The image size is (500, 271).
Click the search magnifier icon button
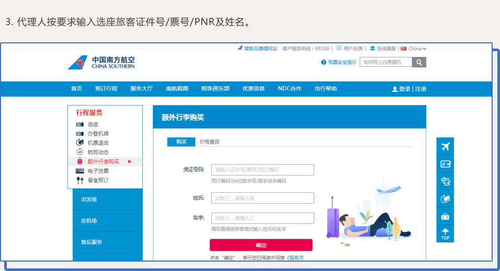(419, 63)
